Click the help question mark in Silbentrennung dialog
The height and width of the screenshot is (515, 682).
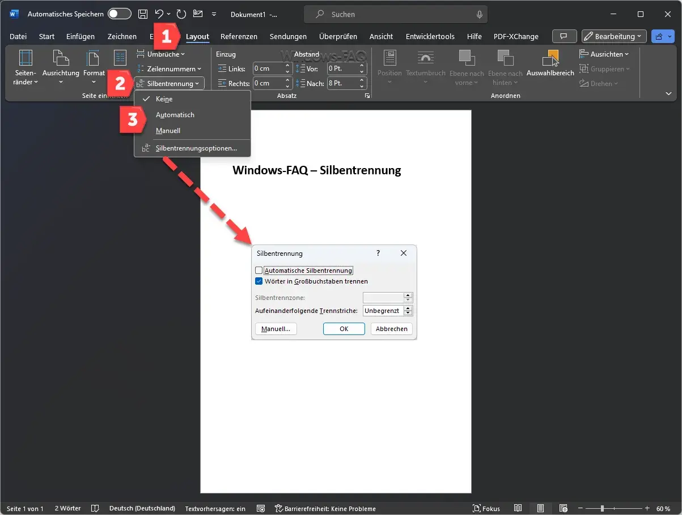pyautogui.click(x=378, y=253)
